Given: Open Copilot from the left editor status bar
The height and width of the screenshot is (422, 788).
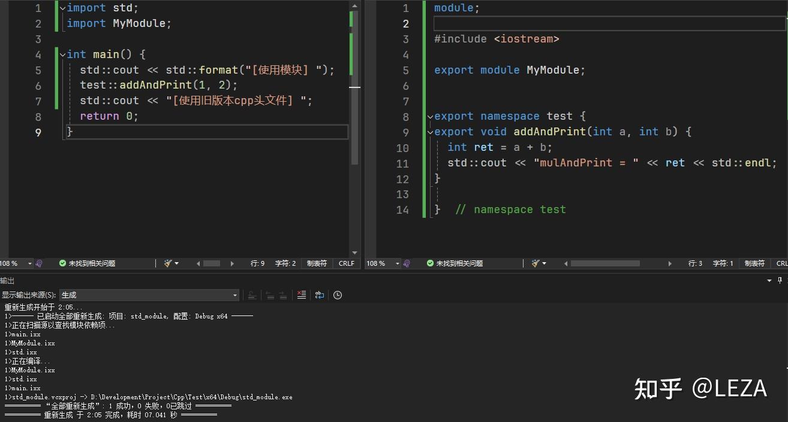Looking at the screenshot, I should pos(38,263).
